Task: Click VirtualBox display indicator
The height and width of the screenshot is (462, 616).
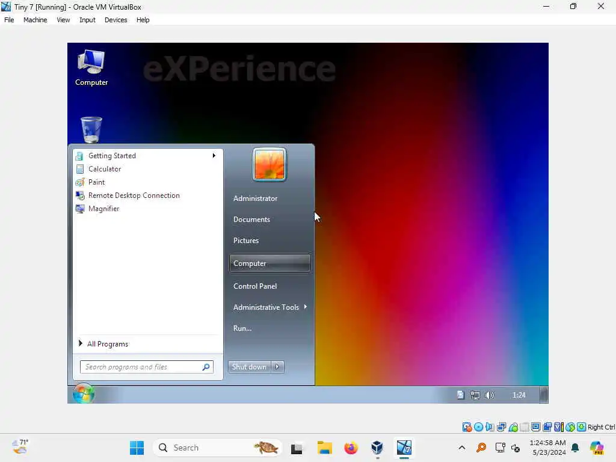Action: 535,427
